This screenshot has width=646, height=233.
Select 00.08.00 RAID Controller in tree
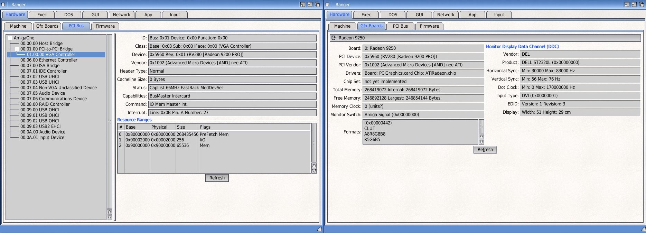point(45,104)
